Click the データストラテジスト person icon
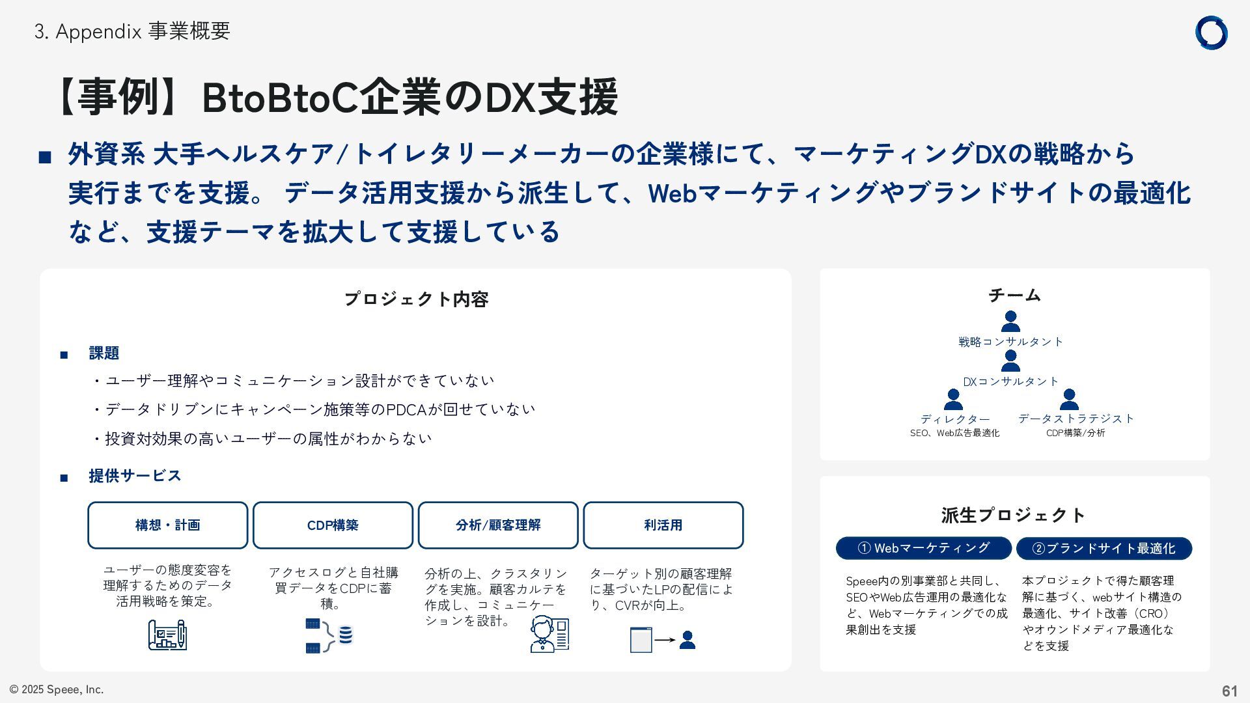 coord(1068,399)
